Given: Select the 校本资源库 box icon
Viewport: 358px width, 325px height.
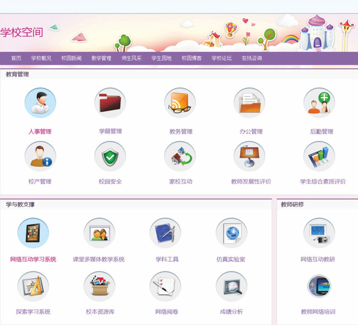Looking at the screenshot, I should (99, 286).
